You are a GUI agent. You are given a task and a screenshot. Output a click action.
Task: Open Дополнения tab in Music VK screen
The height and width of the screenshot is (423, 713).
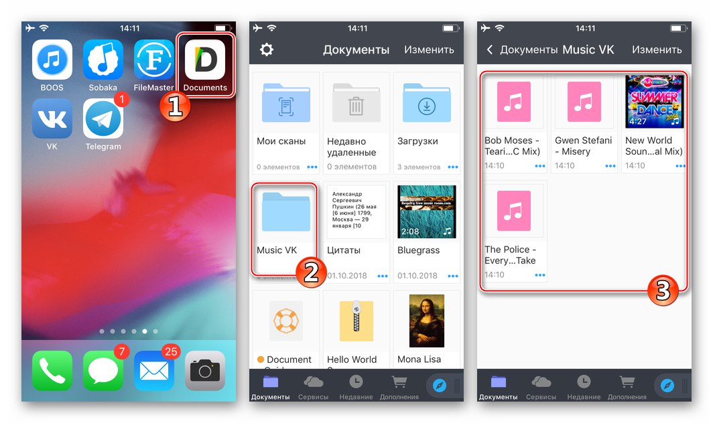click(x=627, y=387)
